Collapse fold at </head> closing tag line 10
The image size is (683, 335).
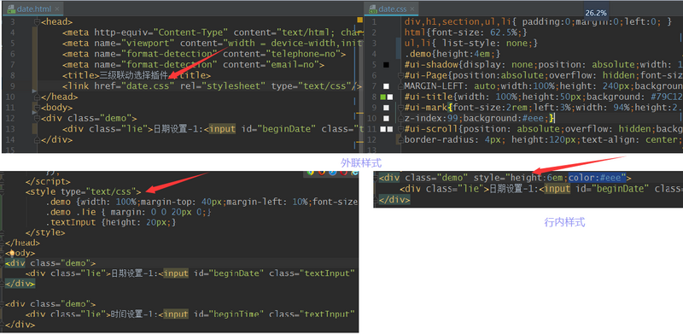pyautogui.click(x=37, y=97)
